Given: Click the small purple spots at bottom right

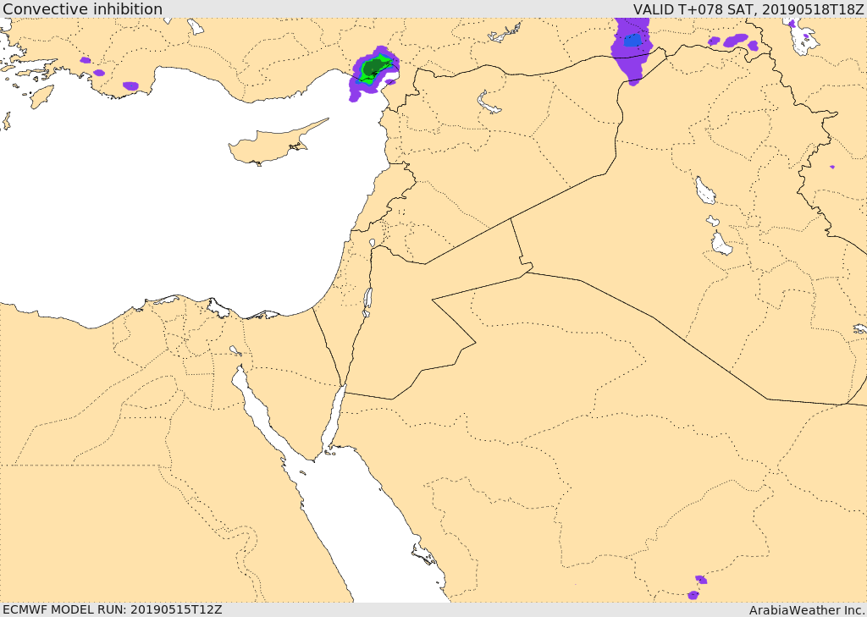Looking at the screenshot, I should tap(697, 587).
